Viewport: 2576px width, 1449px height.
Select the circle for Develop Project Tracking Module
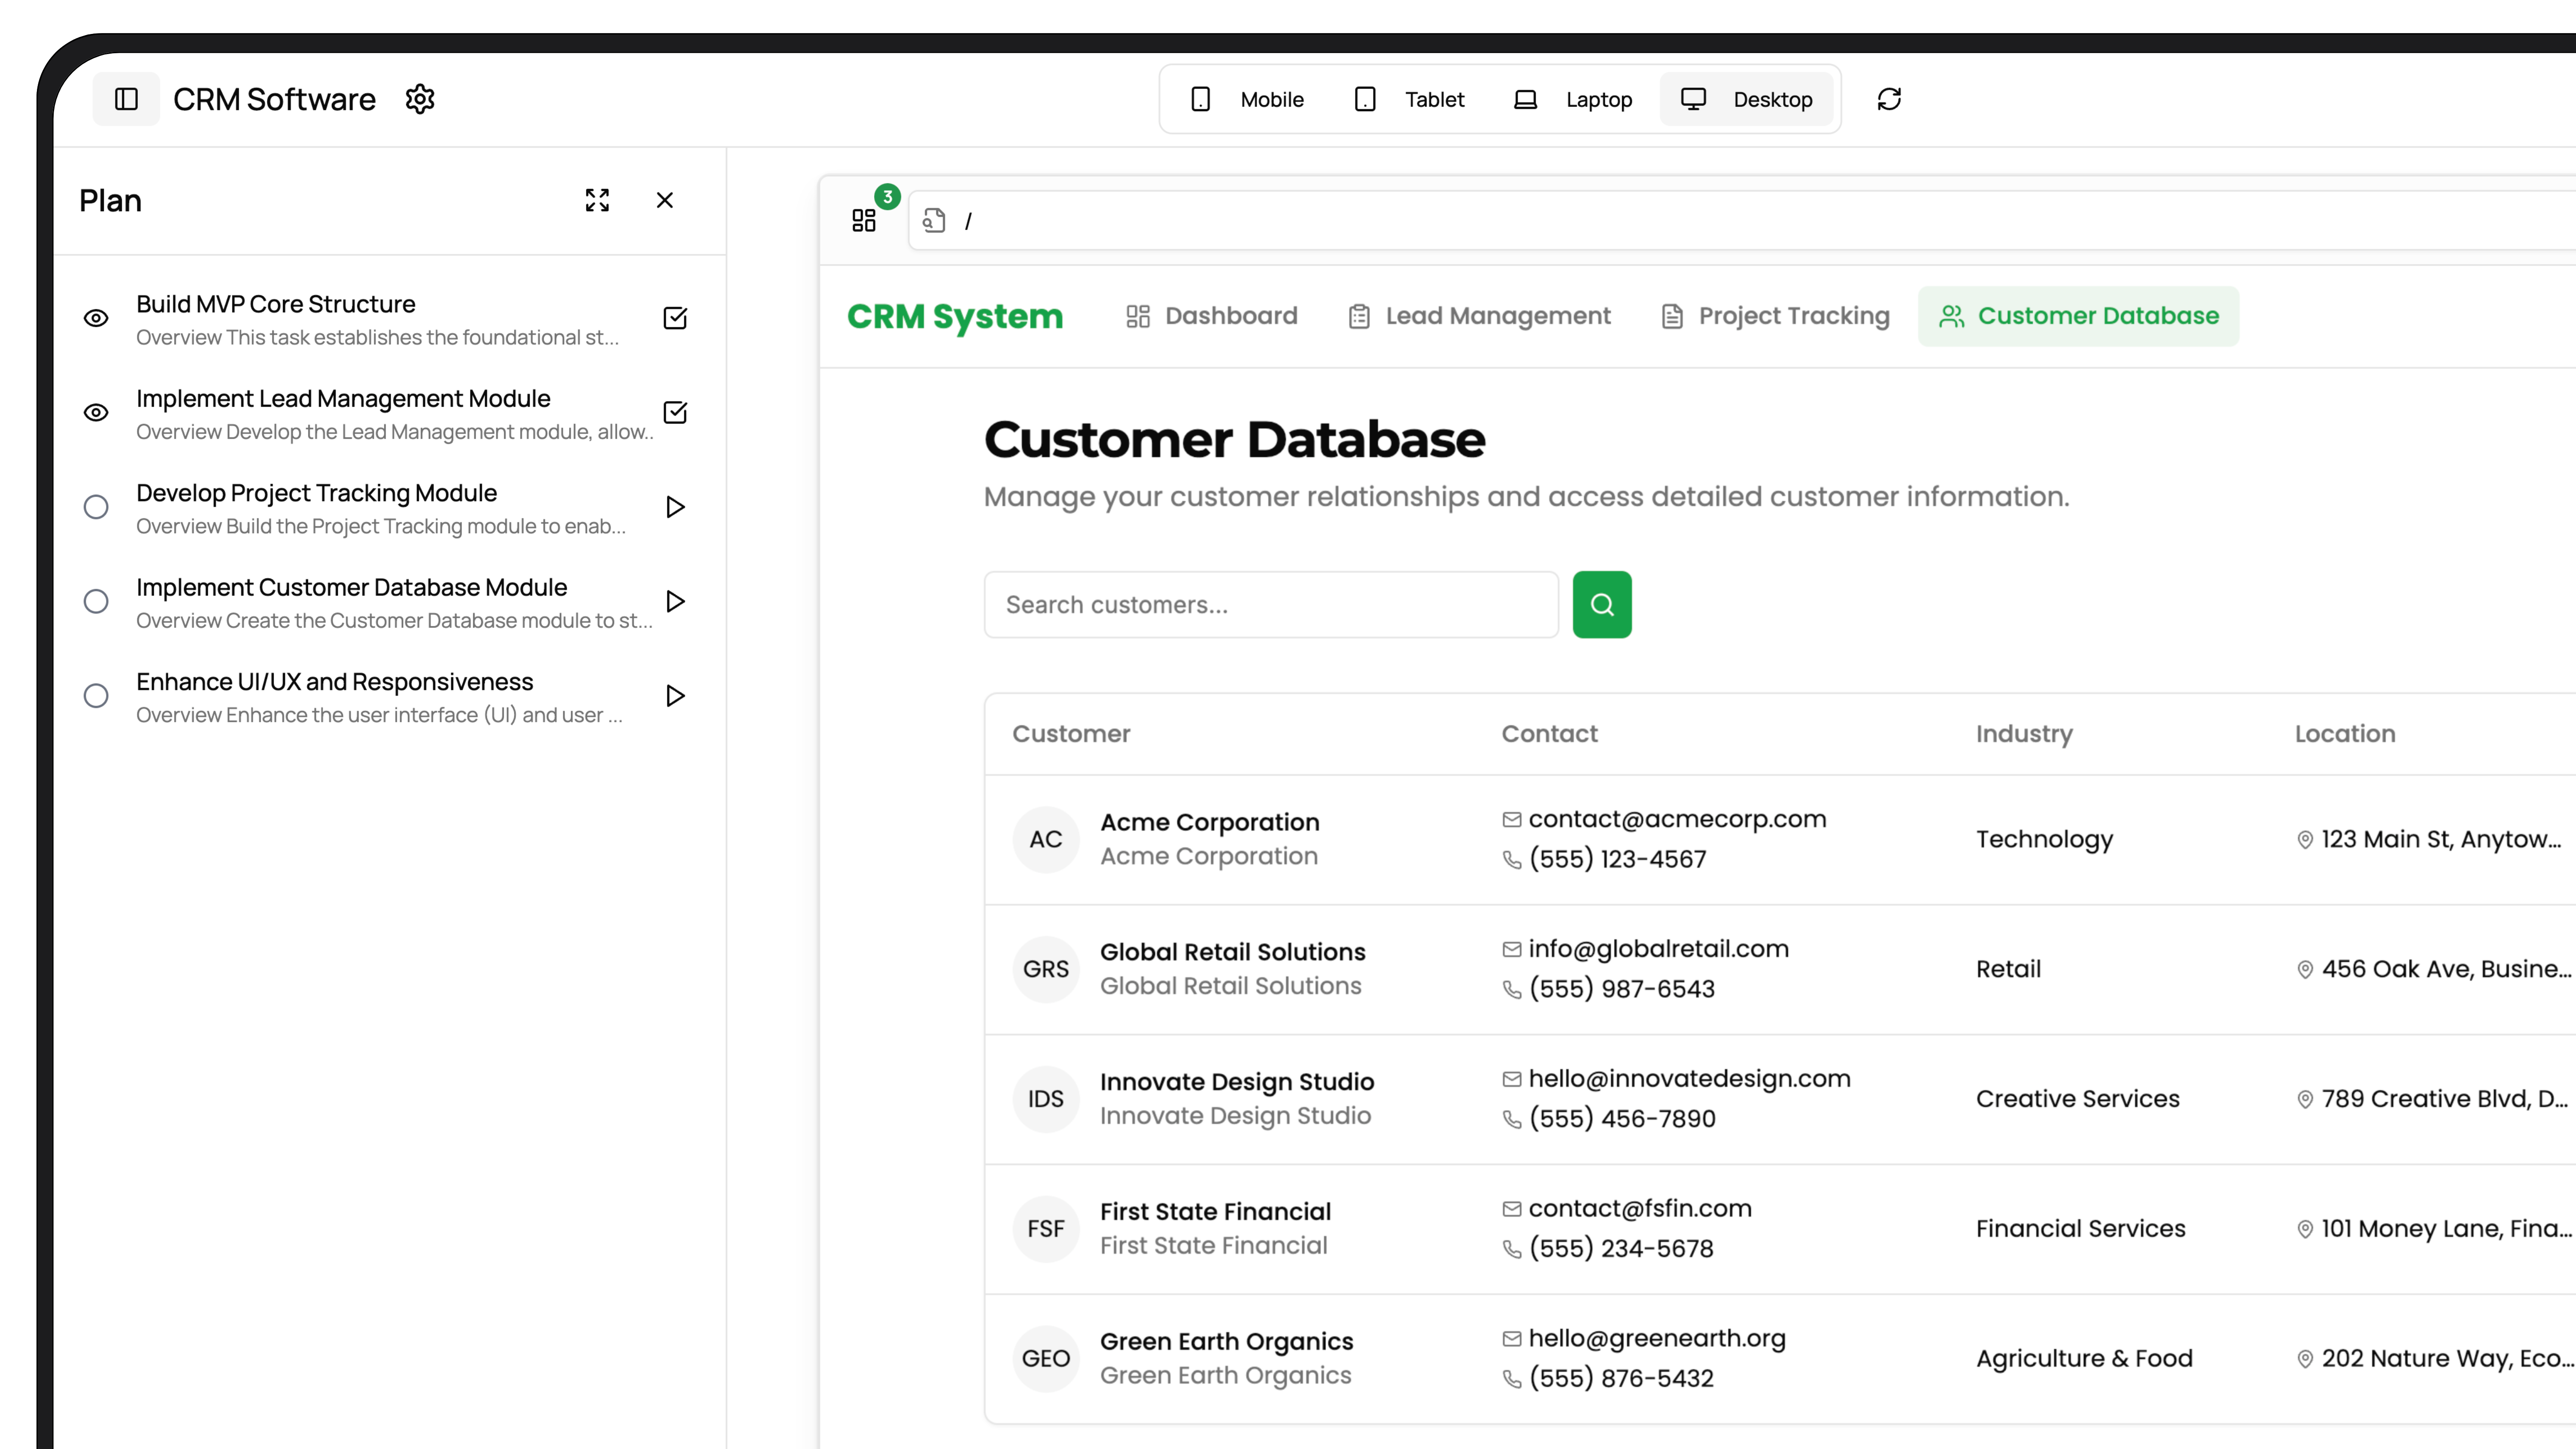tap(96, 507)
